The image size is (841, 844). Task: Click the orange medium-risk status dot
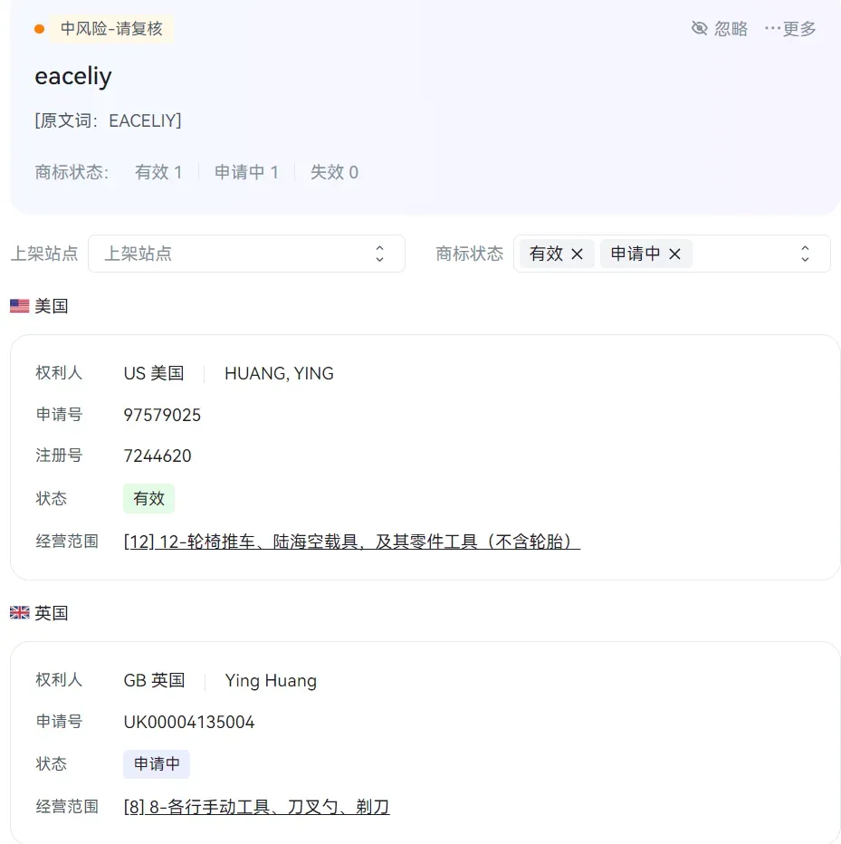[x=39, y=29]
